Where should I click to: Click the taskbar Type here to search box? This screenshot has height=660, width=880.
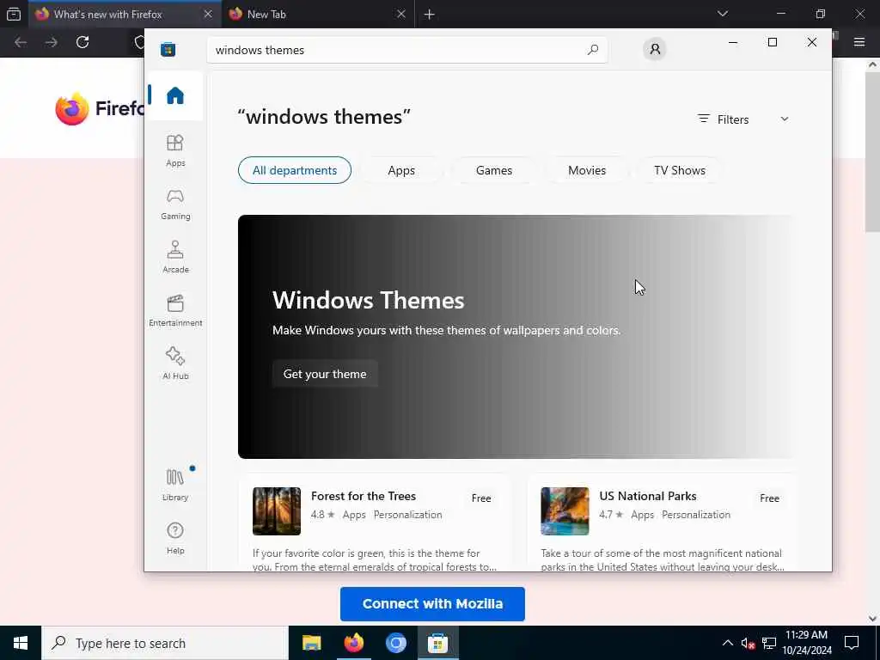(x=165, y=643)
